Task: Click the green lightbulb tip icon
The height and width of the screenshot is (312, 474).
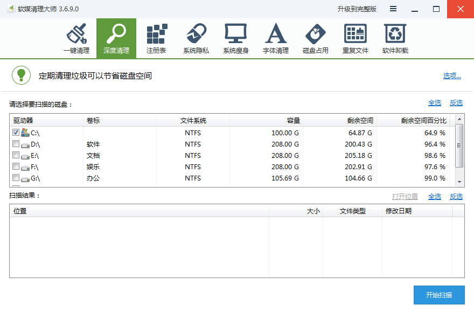Action: (x=21, y=75)
